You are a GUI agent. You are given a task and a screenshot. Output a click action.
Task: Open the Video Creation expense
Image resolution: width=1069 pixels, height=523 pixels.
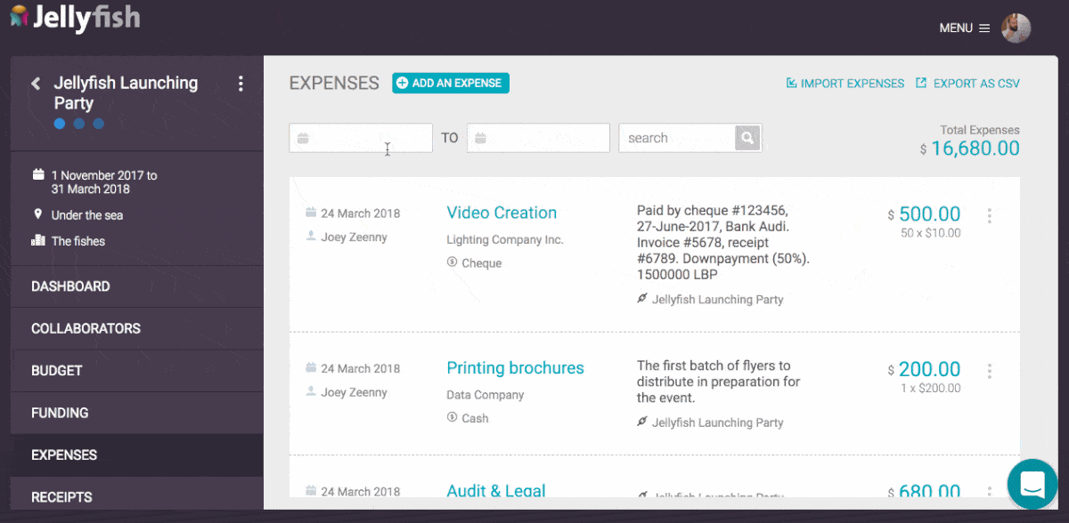502,213
